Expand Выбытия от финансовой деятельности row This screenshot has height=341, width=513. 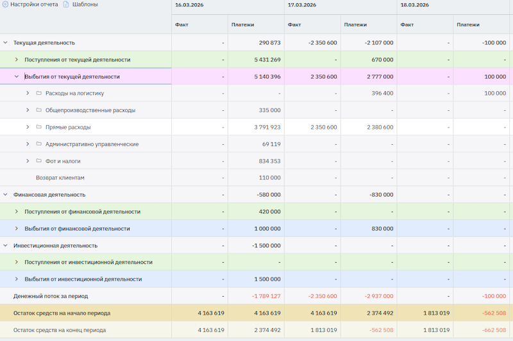click(x=17, y=229)
